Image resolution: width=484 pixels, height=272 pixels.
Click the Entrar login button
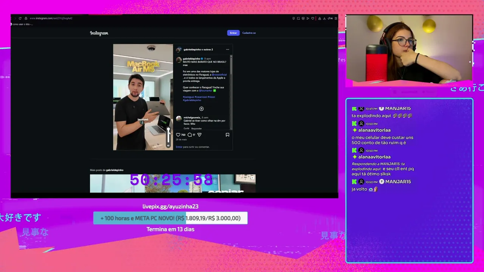coord(233,33)
